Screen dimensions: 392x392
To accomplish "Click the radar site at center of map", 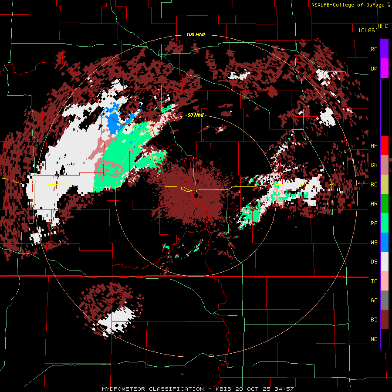I will pos(196,195).
